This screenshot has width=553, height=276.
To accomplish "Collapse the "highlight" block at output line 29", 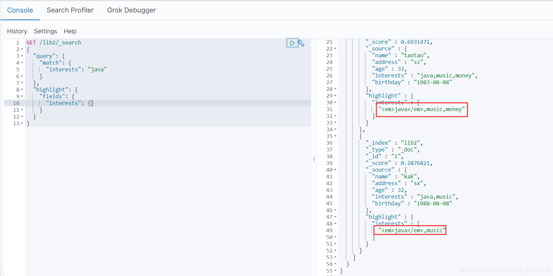I will (x=335, y=96).
